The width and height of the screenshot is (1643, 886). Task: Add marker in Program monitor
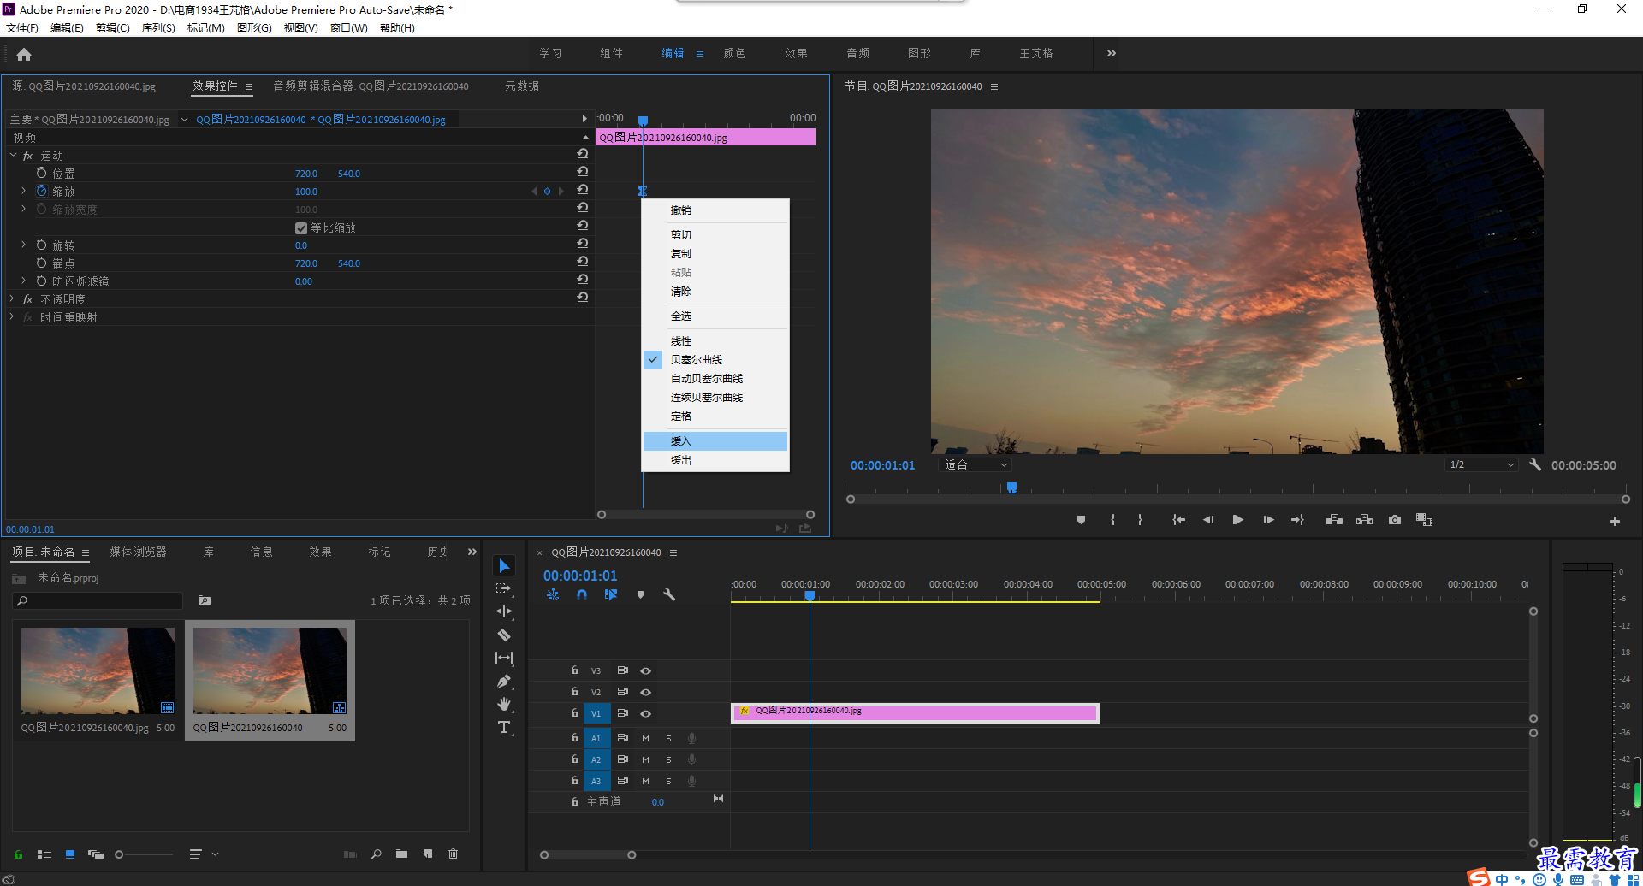tap(1081, 520)
